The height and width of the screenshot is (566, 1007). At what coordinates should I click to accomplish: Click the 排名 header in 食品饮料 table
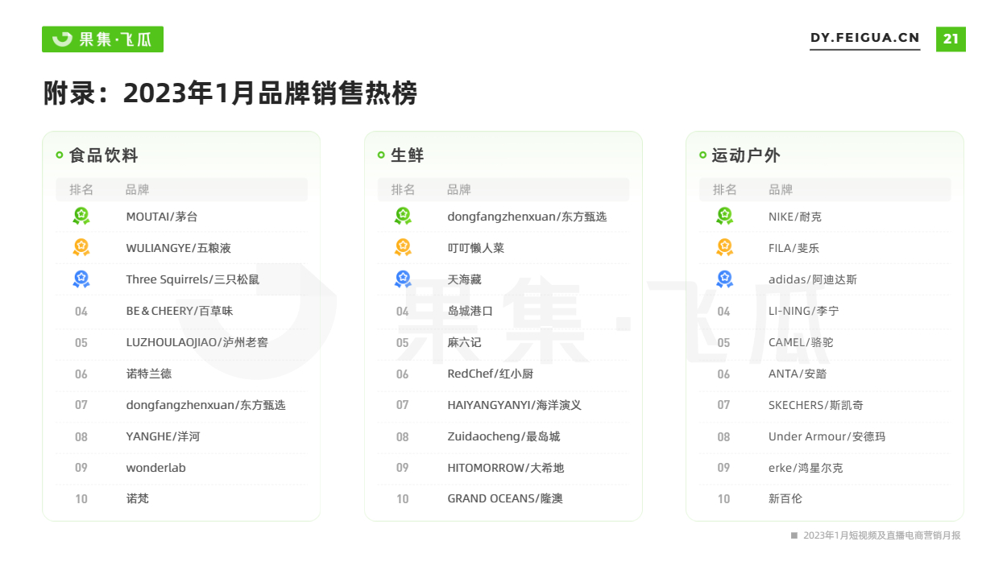click(x=81, y=189)
